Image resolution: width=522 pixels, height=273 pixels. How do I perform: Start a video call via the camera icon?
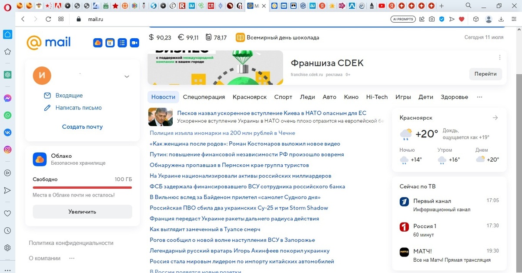point(134,43)
